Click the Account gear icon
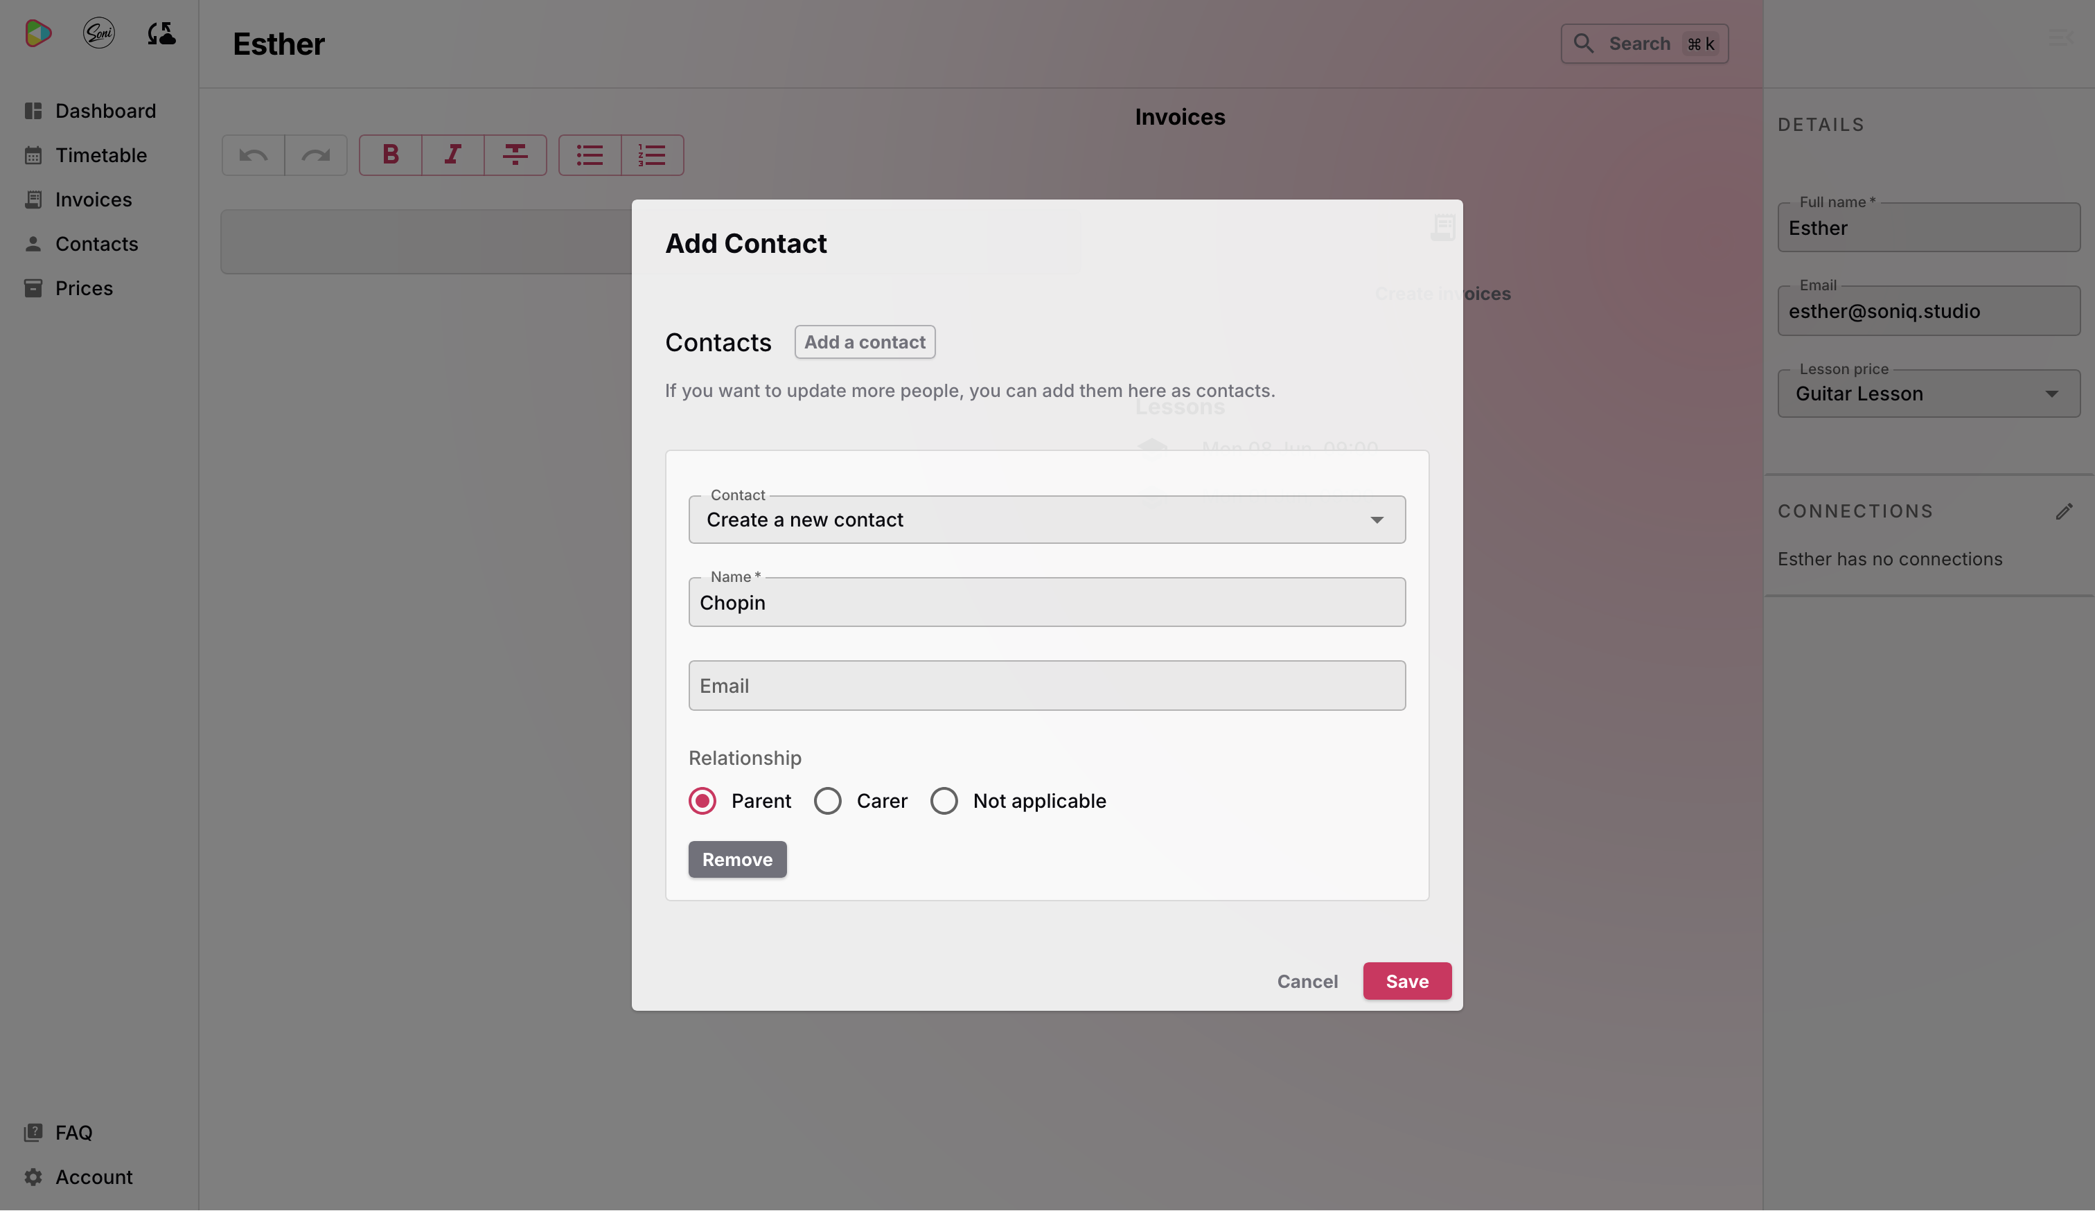This screenshot has width=2095, height=1211. 33,1177
